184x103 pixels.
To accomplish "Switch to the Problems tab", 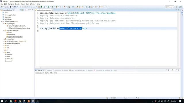I will [x=98, y=70].
